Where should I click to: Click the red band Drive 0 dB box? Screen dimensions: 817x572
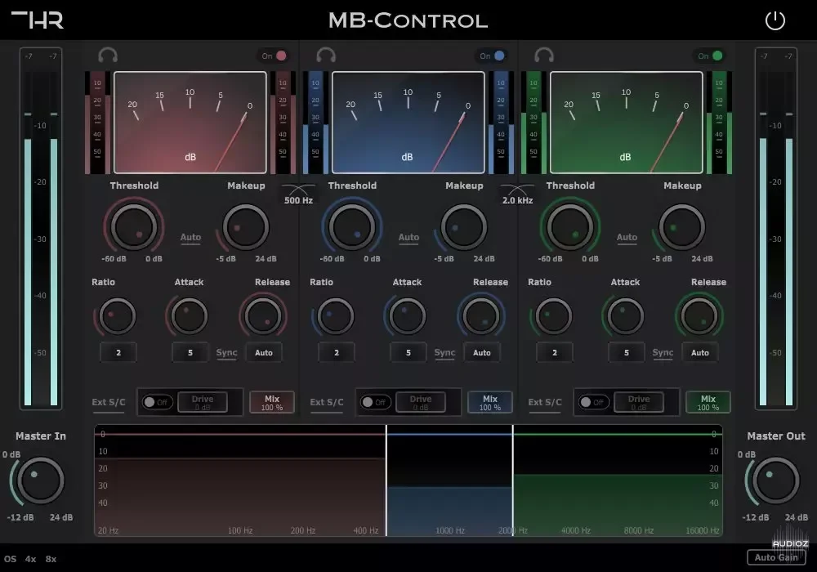click(203, 402)
